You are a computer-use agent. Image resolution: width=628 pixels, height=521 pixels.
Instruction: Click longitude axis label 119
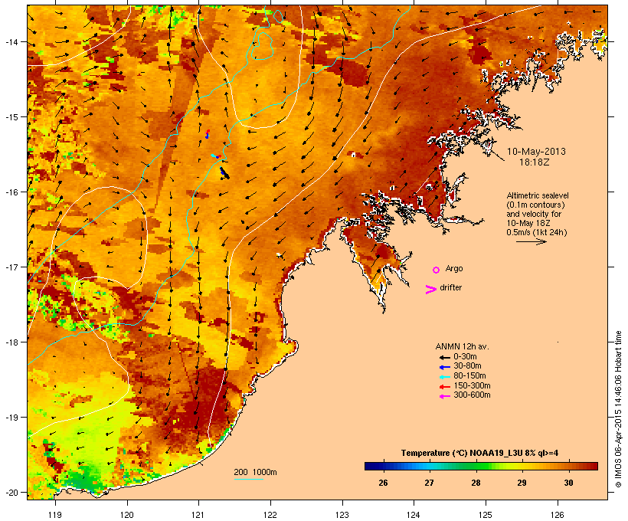coord(55,515)
